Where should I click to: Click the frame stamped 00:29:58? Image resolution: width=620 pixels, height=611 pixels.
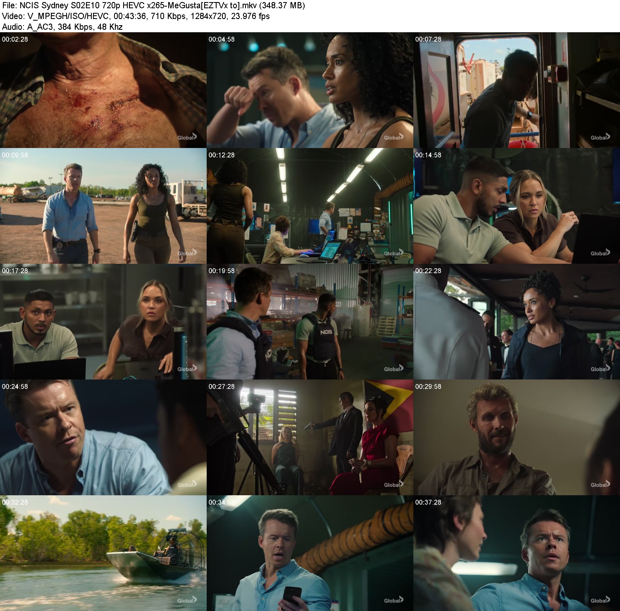click(x=517, y=437)
